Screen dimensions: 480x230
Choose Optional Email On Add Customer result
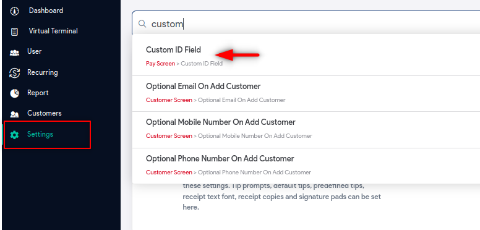tap(306, 93)
